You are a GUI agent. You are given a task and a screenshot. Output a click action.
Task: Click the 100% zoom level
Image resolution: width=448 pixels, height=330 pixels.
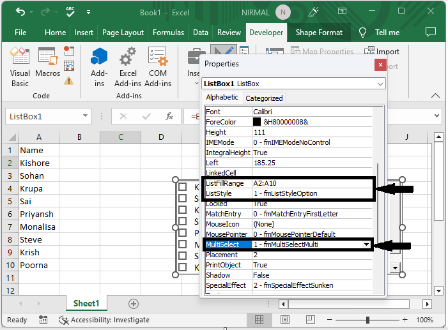point(425,320)
